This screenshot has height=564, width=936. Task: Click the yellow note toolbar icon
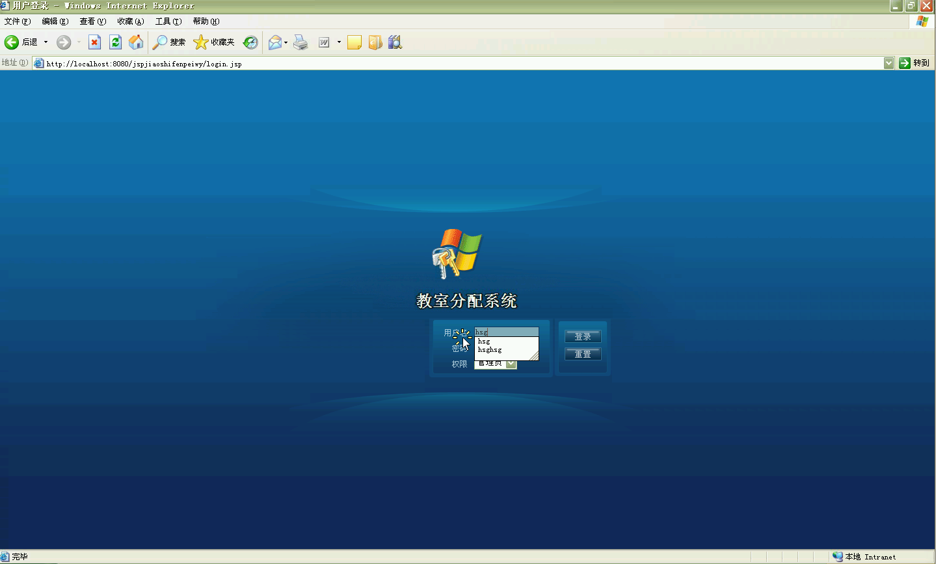(354, 42)
